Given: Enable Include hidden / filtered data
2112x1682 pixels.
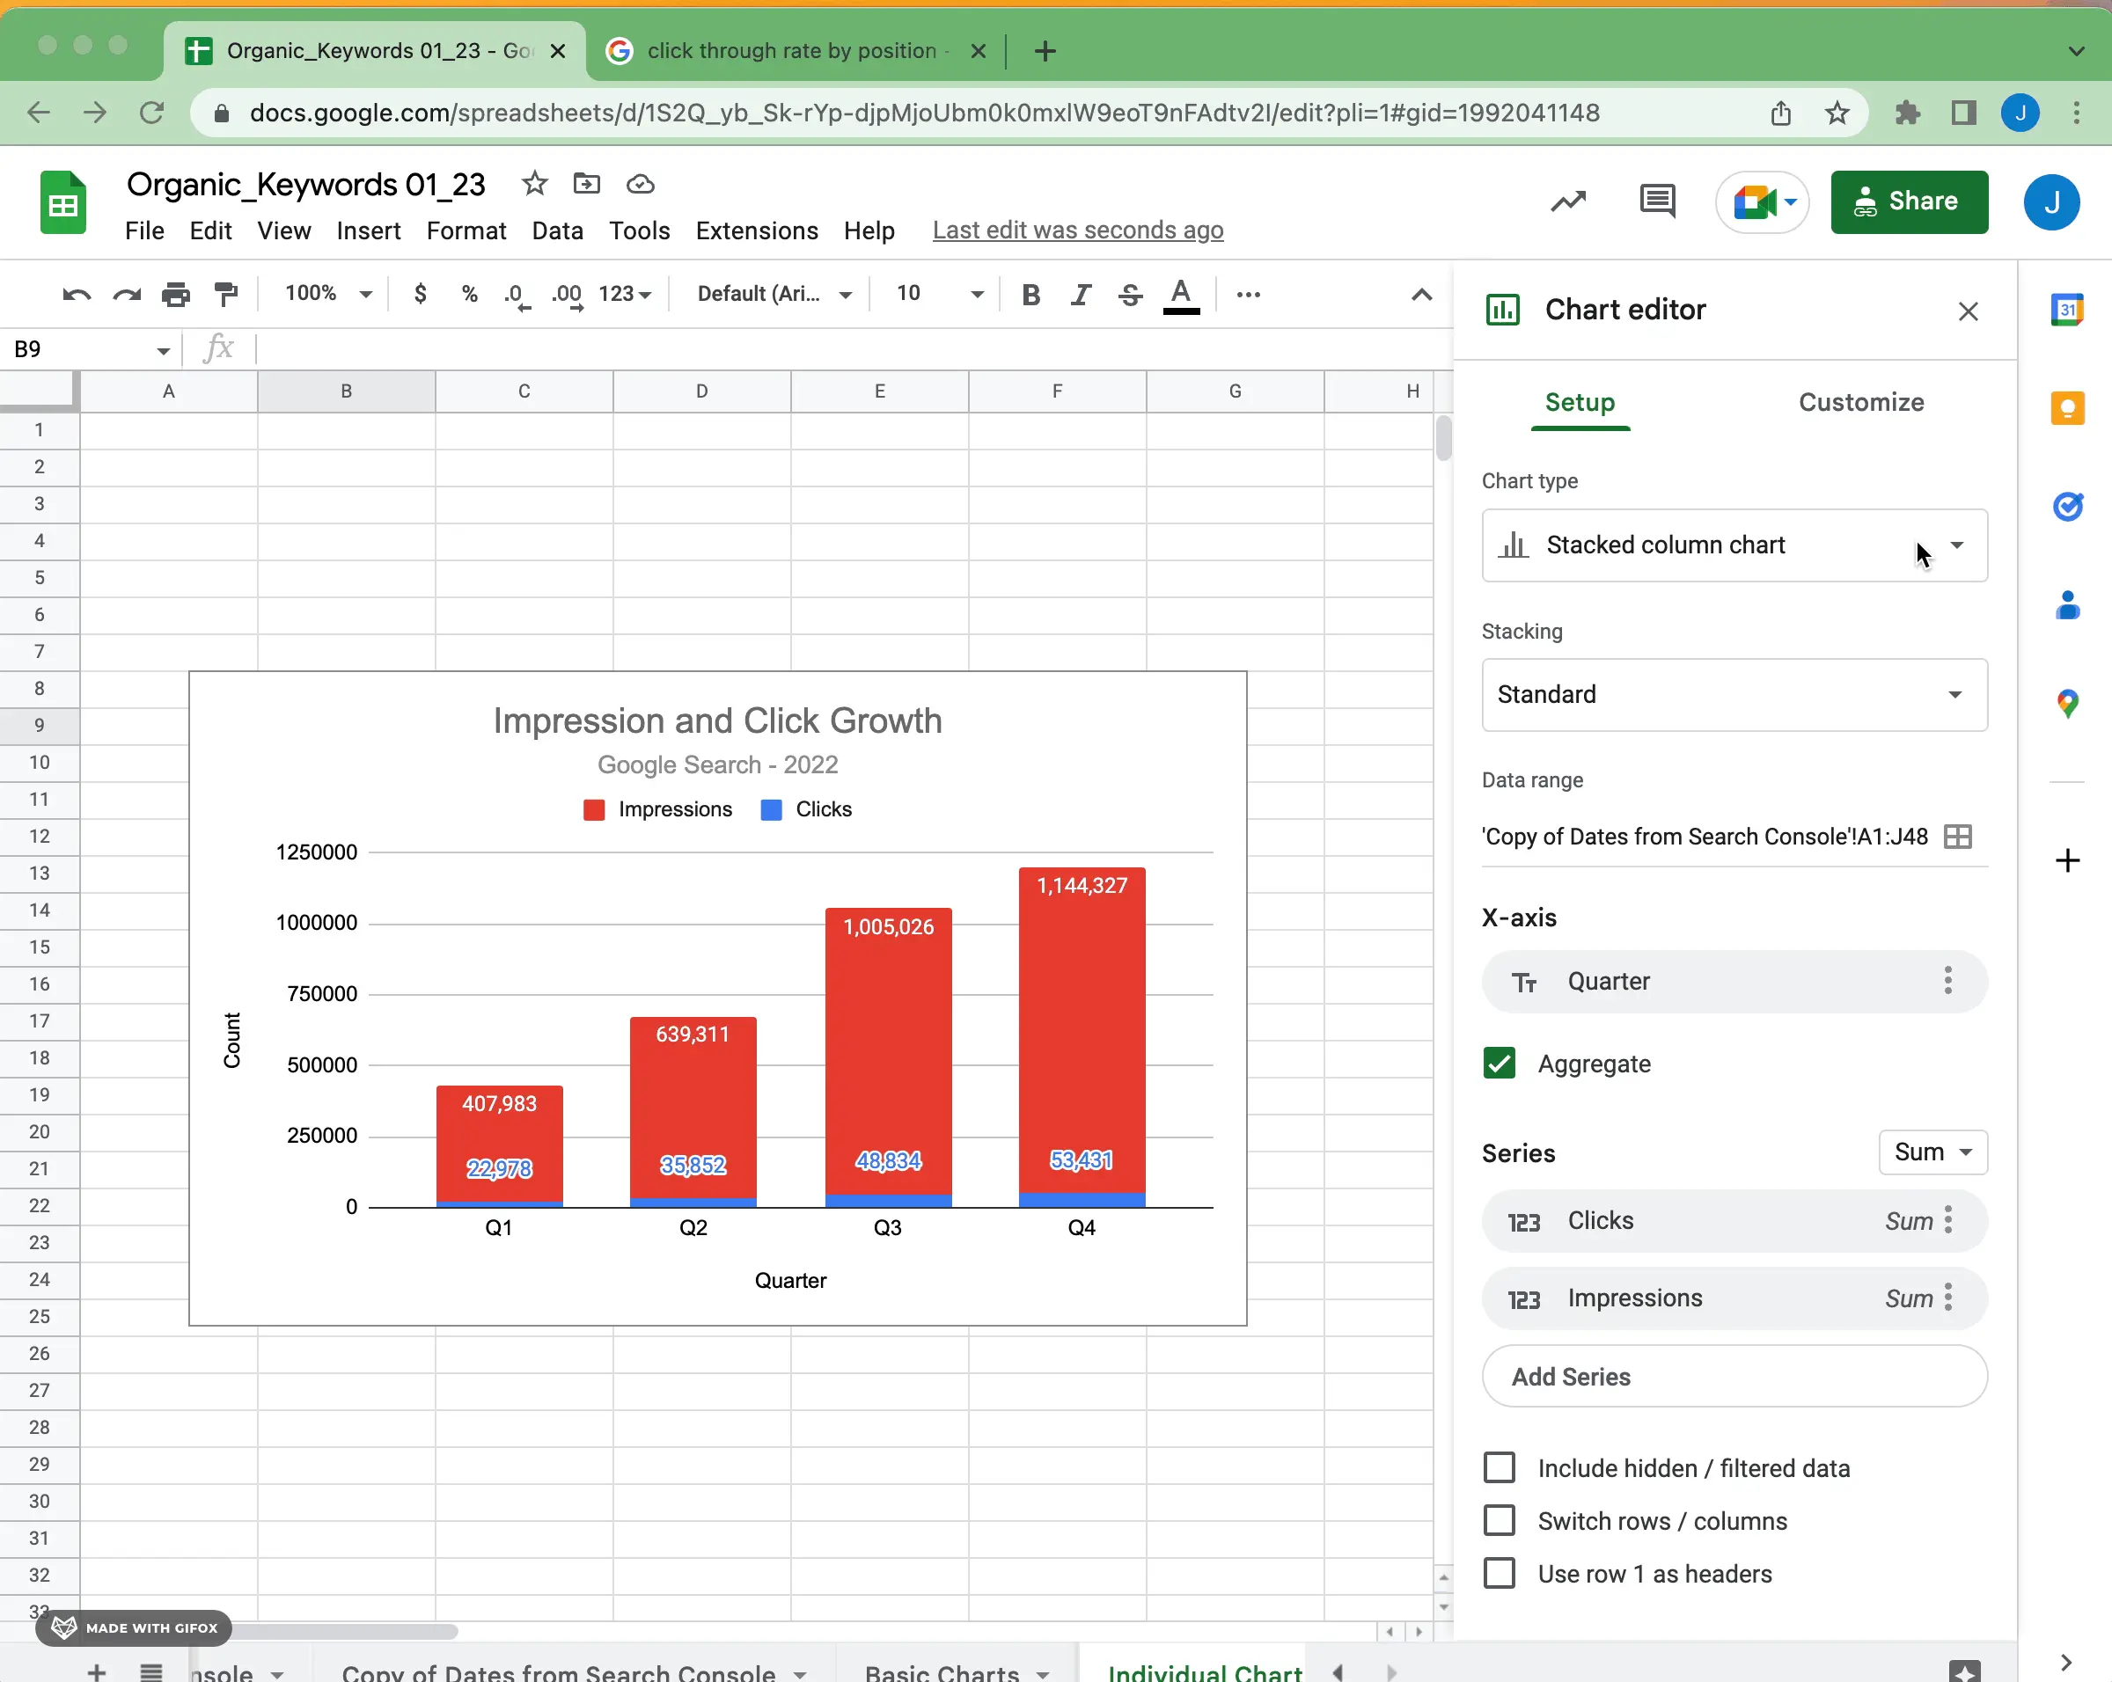Looking at the screenshot, I should tap(1499, 1467).
